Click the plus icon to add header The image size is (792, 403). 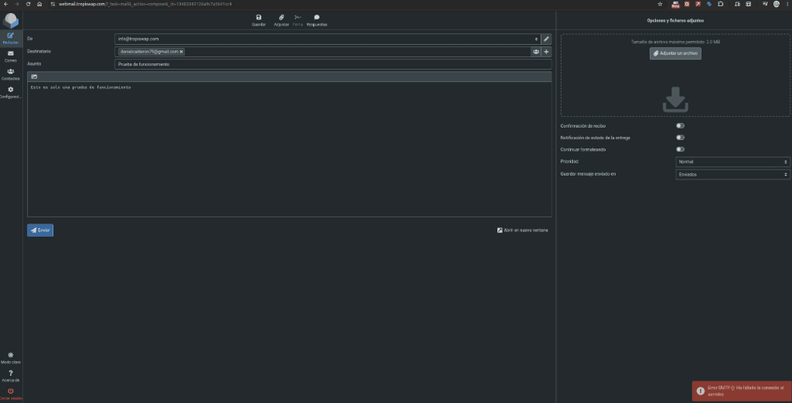click(x=546, y=52)
